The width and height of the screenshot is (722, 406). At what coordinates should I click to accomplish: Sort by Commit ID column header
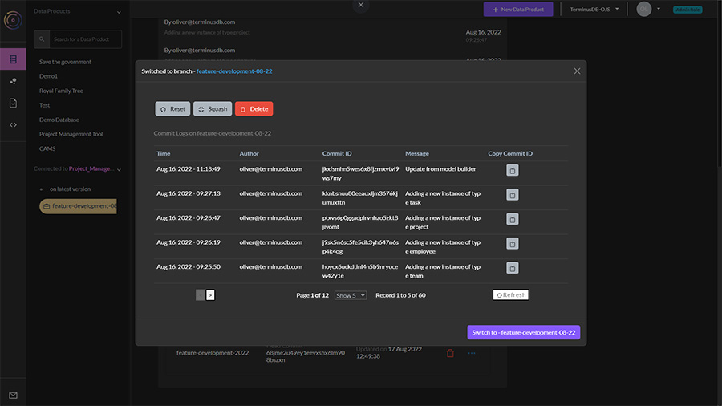click(x=337, y=154)
